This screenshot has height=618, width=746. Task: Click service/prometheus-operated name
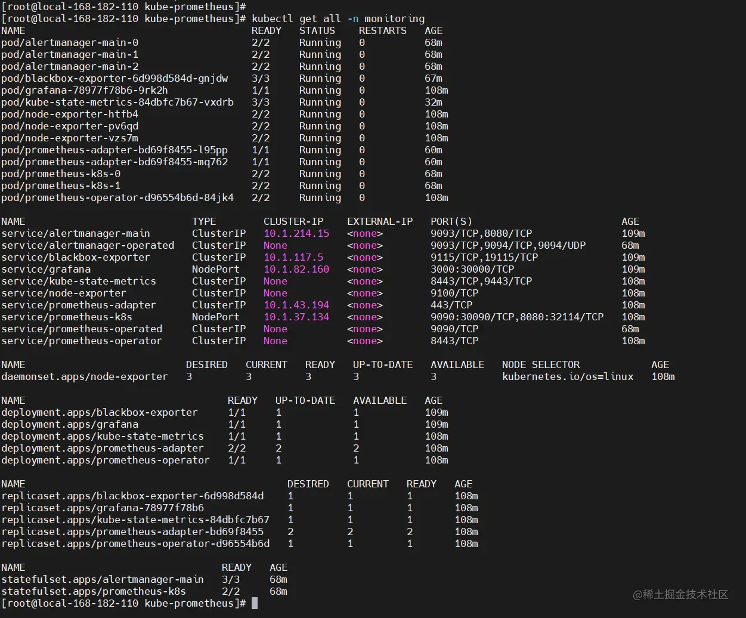pyautogui.click(x=82, y=329)
